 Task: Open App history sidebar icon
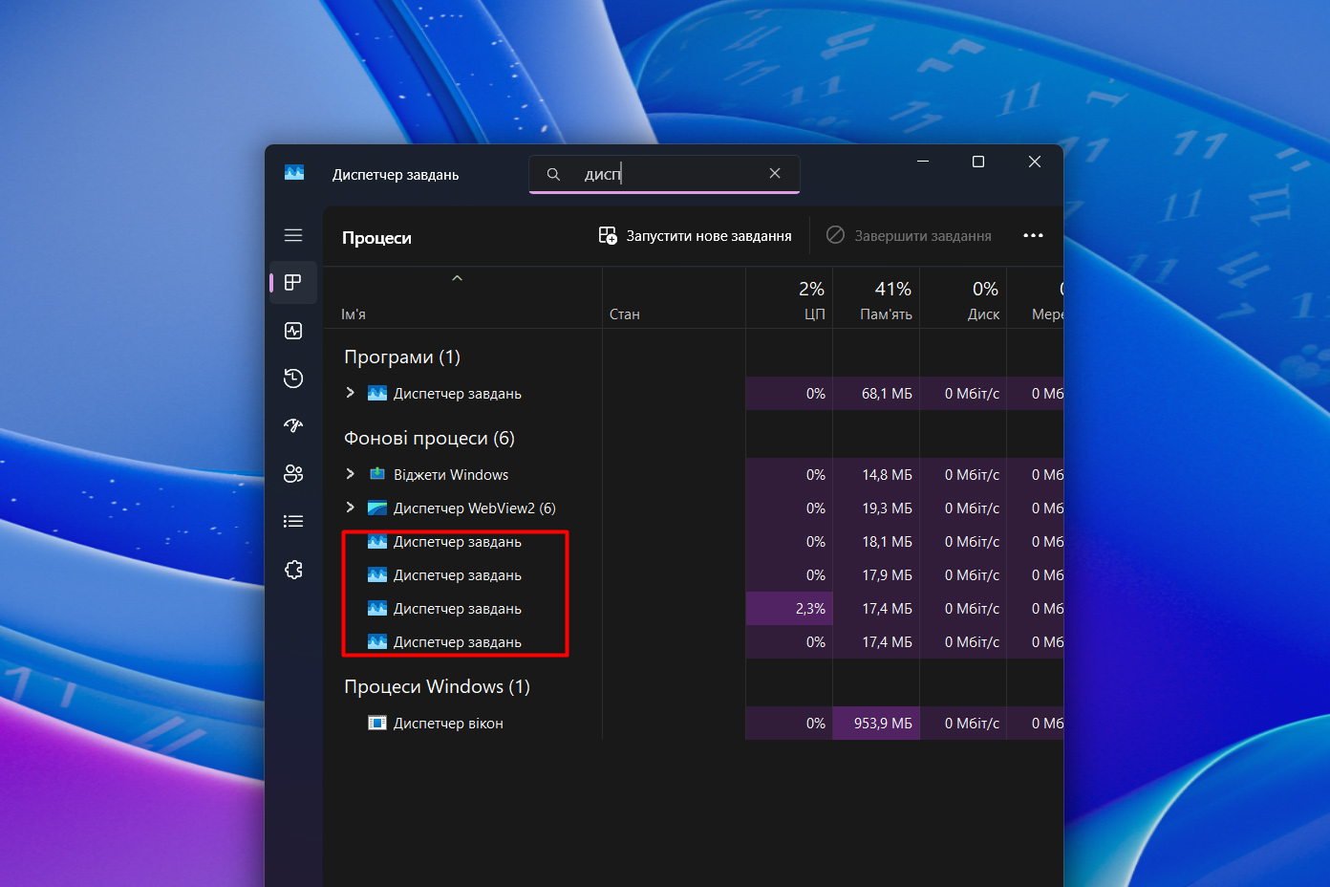coord(293,379)
